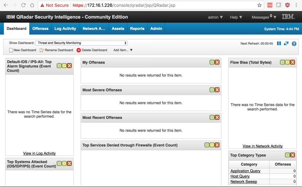
Task: Switch to the Offenses tab
Action: pos(41,29)
